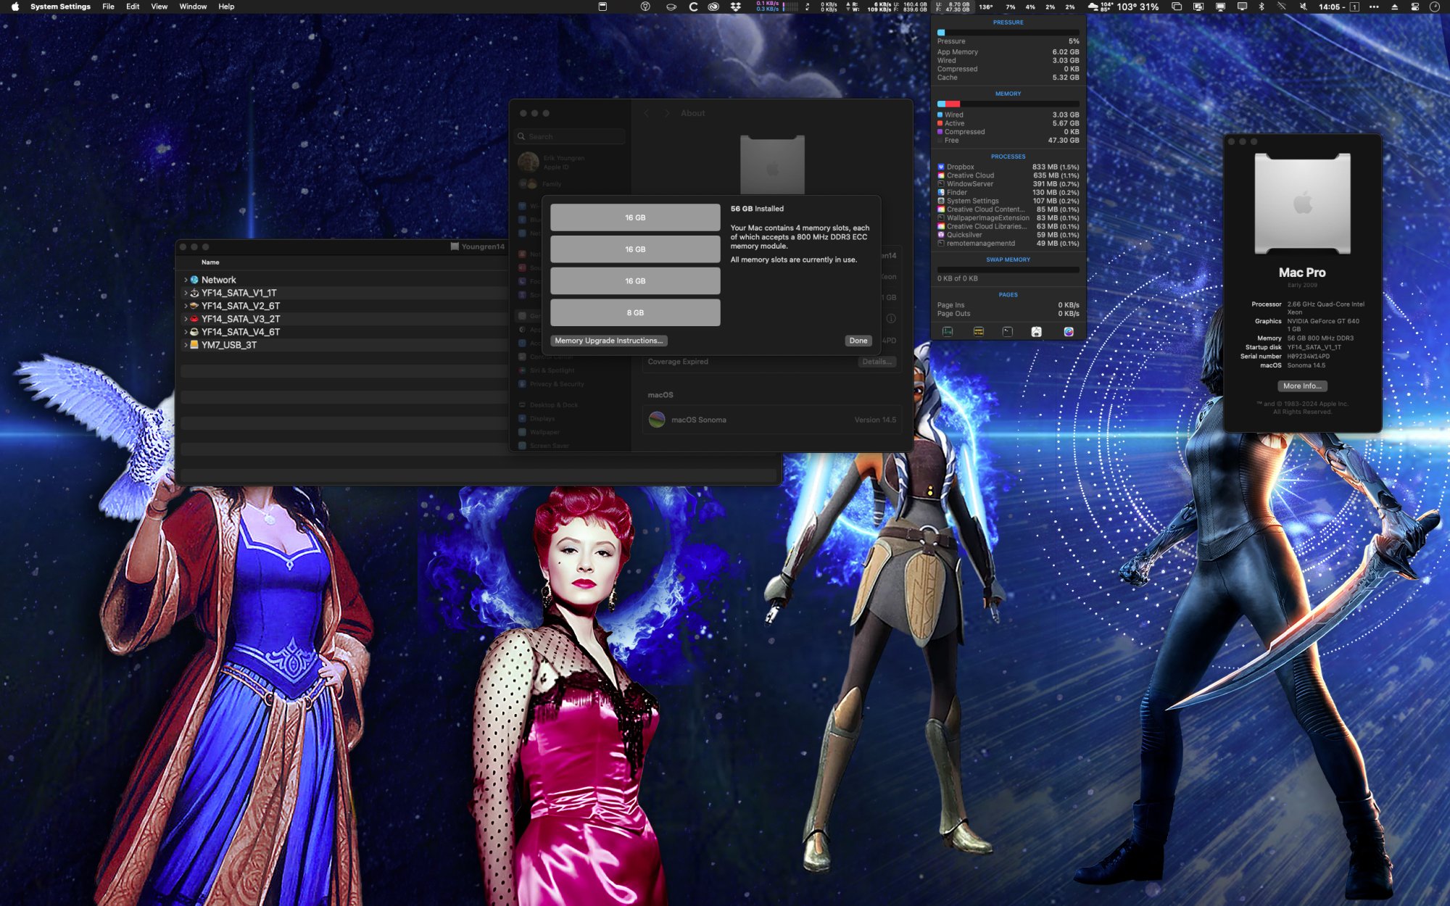Click Creative Cloud menu bar icon
The width and height of the screenshot is (1450, 906).
pos(713,7)
